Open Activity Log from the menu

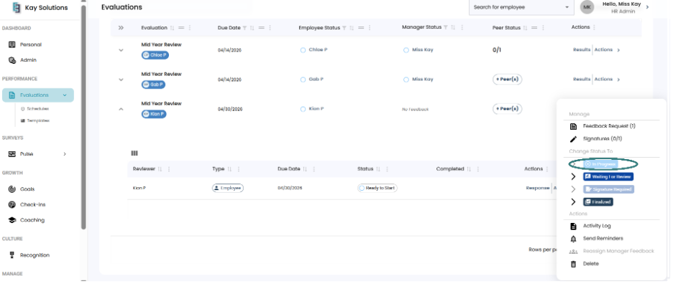[597, 226]
